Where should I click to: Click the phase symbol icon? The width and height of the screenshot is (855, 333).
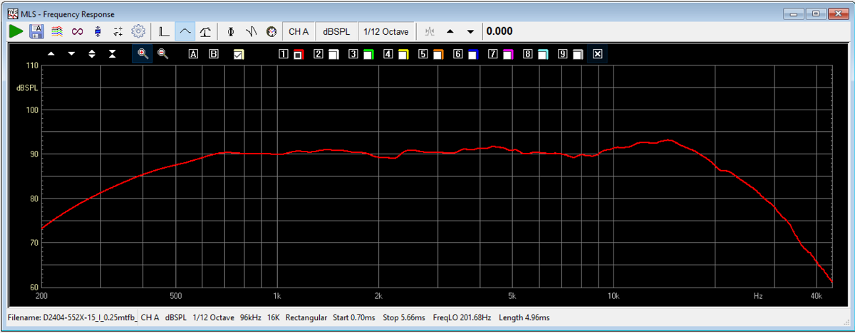click(x=231, y=31)
